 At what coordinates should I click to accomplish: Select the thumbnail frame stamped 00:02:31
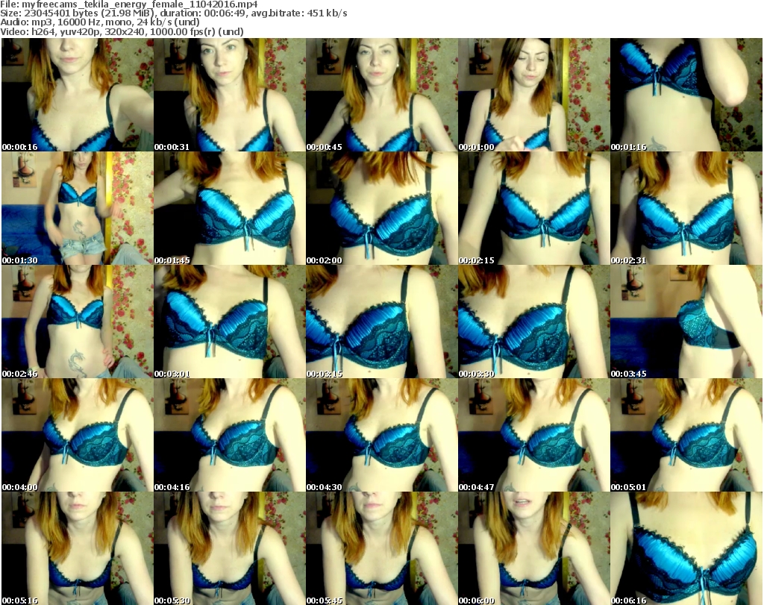click(686, 208)
